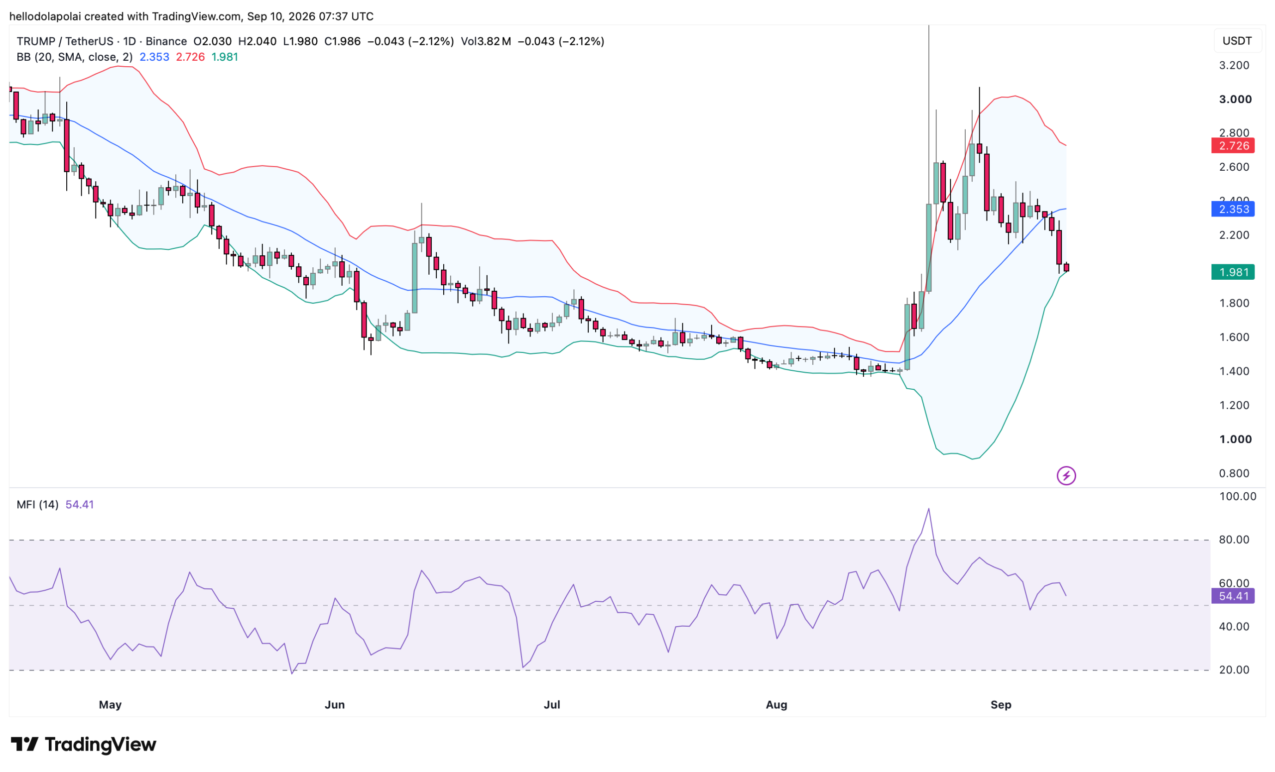
Task: Click the Jun label on the time axis
Action: pos(335,704)
